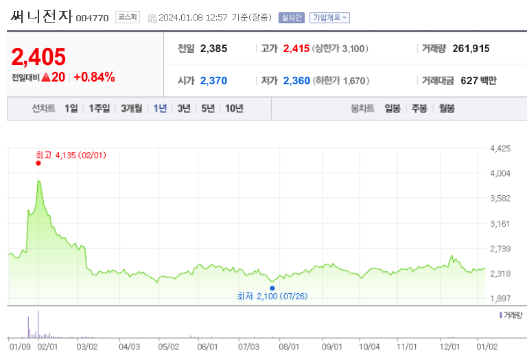Click the red up-triangle change indicator

click(46, 77)
